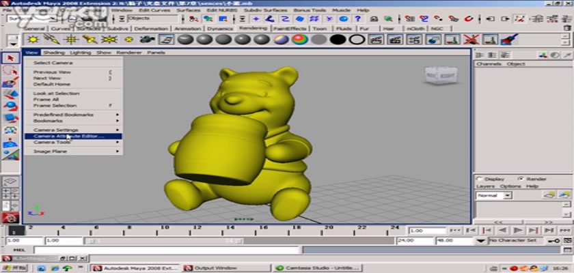The height and width of the screenshot is (273, 574).
Task: Expand the Camera Settings submenu
Action: [73, 130]
